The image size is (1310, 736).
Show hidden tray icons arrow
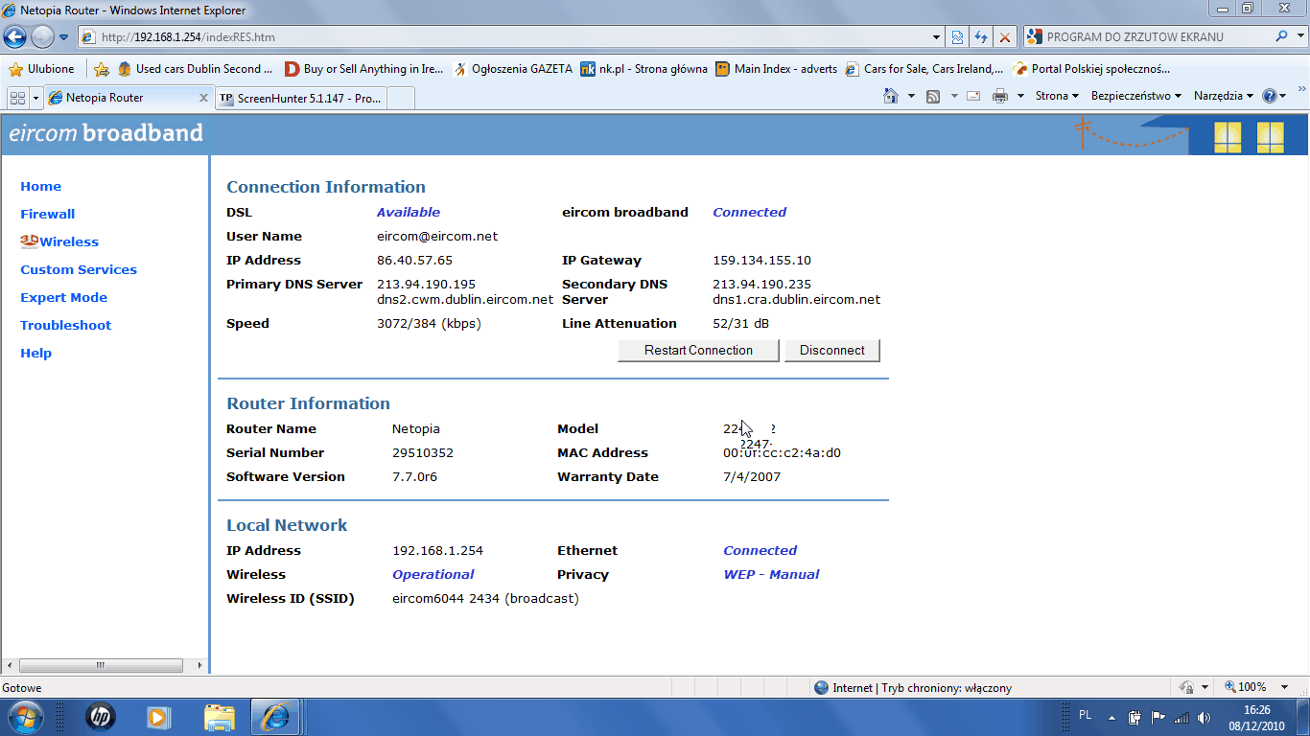coord(1111,717)
